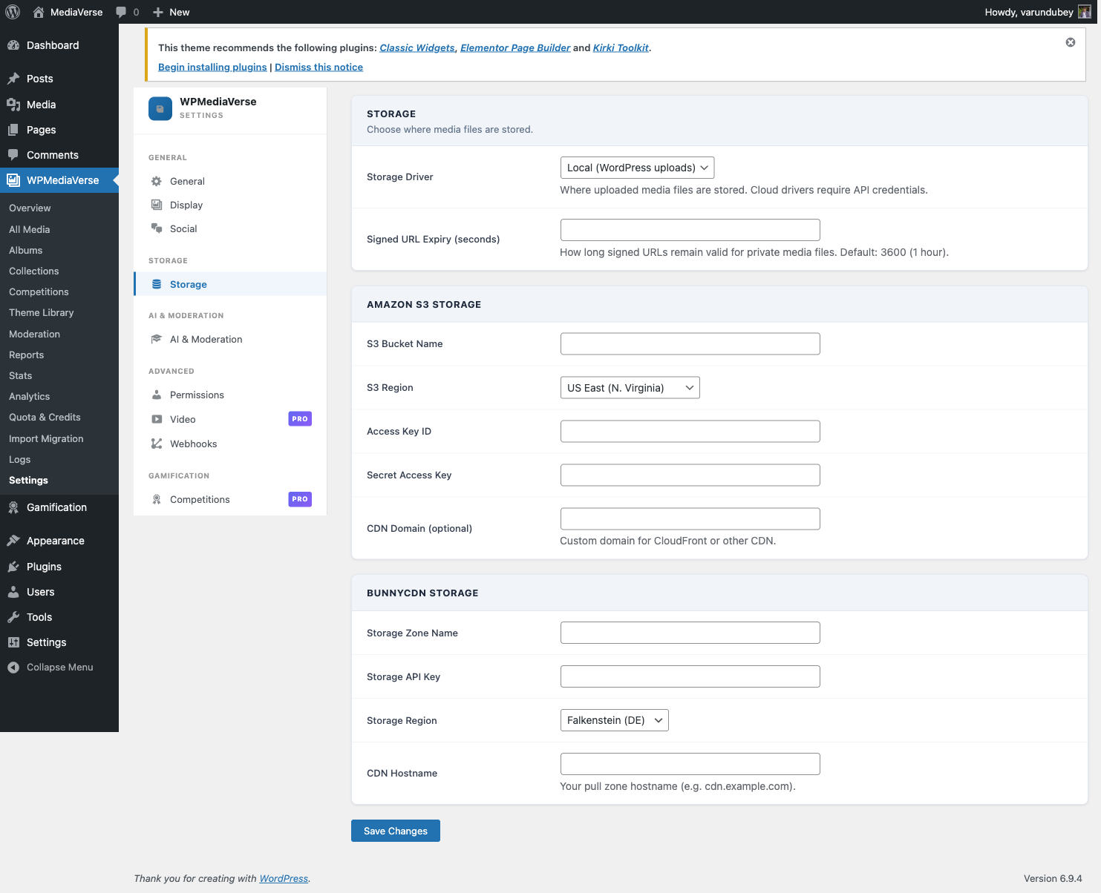Screen dimensions: 1101x893
Task: Open the Storage Driver dropdown
Action: coord(636,168)
